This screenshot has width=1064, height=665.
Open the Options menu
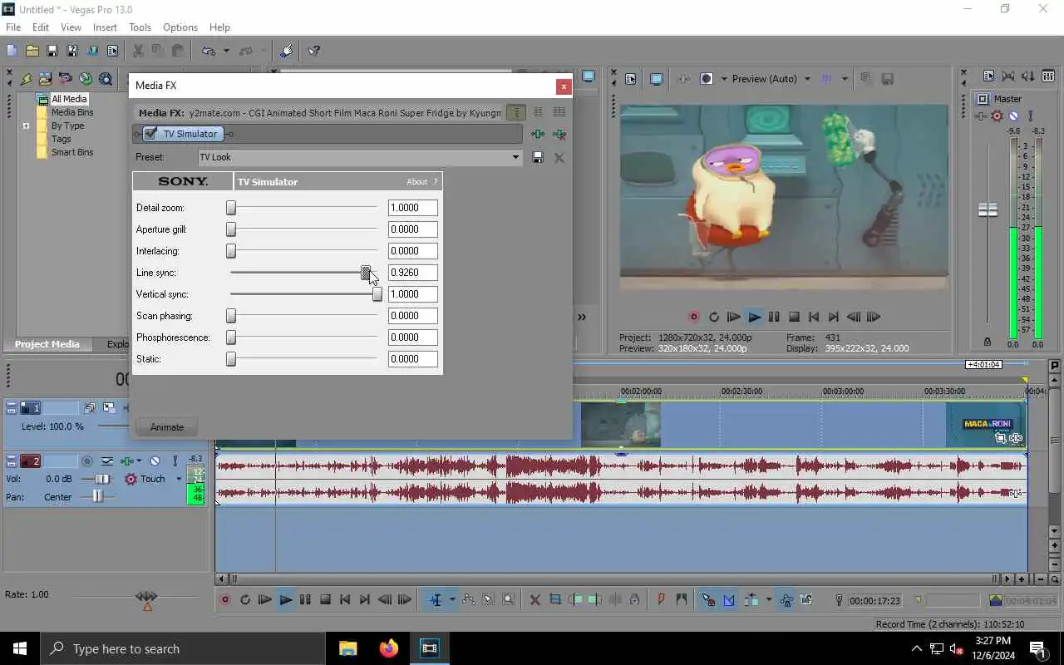coord(180,27)
